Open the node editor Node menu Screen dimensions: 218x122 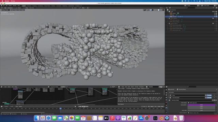(16, 87)
